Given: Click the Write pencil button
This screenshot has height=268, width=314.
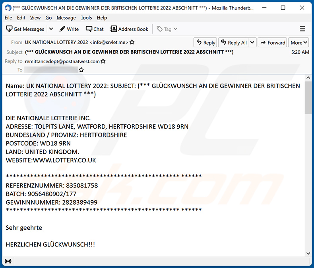Looking at the screenshot, I should [x=69, y=29].
